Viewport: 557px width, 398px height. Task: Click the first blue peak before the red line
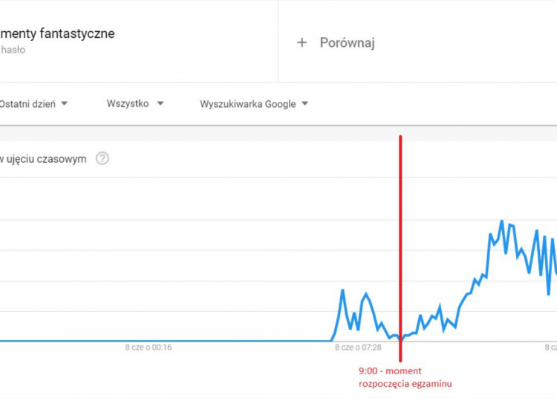coord(342,290)
